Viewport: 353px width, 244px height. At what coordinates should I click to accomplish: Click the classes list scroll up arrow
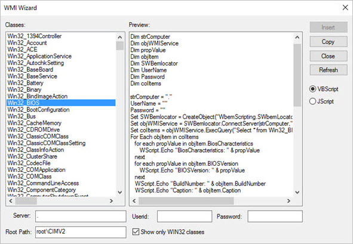pyautogui.click(x=120, y=37)
